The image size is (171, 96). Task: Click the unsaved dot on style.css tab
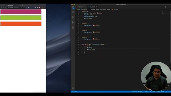click(97, 7)
